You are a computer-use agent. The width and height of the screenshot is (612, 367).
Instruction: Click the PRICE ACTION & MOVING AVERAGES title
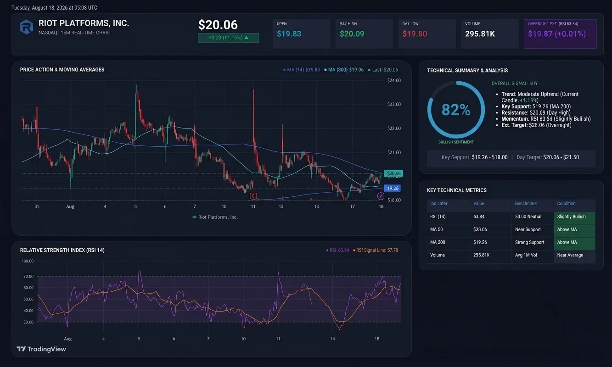pos(62,70)
